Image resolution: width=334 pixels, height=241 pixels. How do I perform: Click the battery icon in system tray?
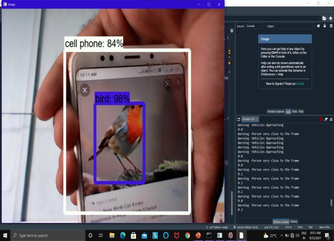(287, 235)
